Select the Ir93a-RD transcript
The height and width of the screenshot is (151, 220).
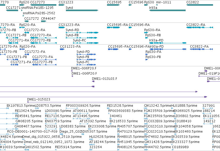[168, 43]
